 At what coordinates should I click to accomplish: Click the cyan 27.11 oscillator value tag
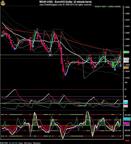[x=126, y=103]
